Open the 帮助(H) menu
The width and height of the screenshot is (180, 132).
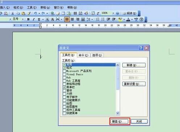[x=72, y=8]
